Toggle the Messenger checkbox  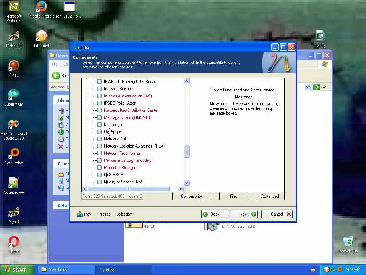[99, 125]
